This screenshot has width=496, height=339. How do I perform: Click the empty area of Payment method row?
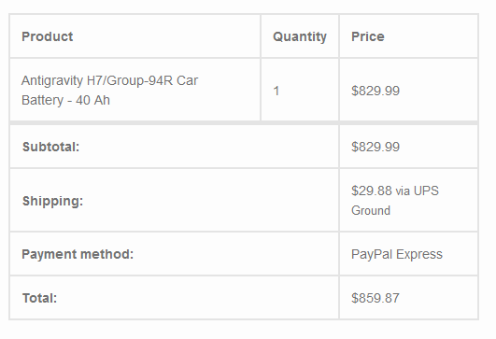tap(235, 254)
